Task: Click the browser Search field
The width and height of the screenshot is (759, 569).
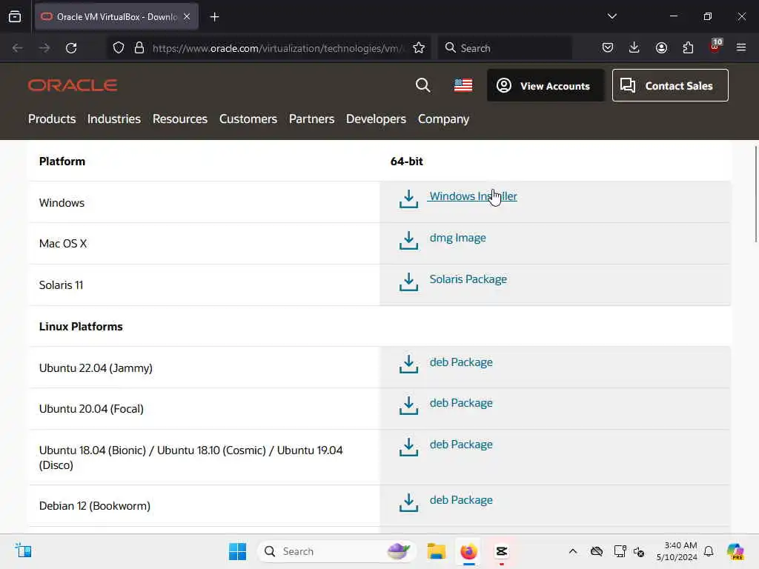Action: 505,48
